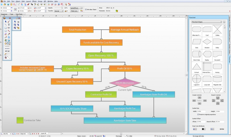This screenshot has width=231, height=137.
Task: Click the X position input field
Action: pyautogui.click(x=7, y=8)
